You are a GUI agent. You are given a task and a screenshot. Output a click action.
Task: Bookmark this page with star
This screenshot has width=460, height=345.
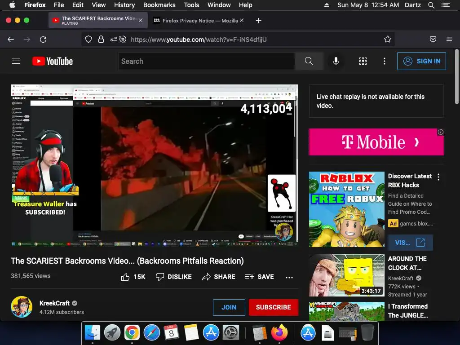(x=388, y=40)
